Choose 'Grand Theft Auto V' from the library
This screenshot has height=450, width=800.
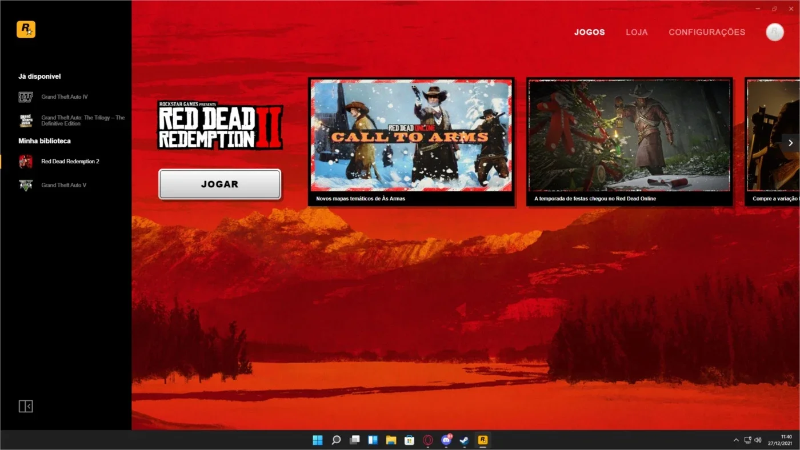tap(64, 185)
